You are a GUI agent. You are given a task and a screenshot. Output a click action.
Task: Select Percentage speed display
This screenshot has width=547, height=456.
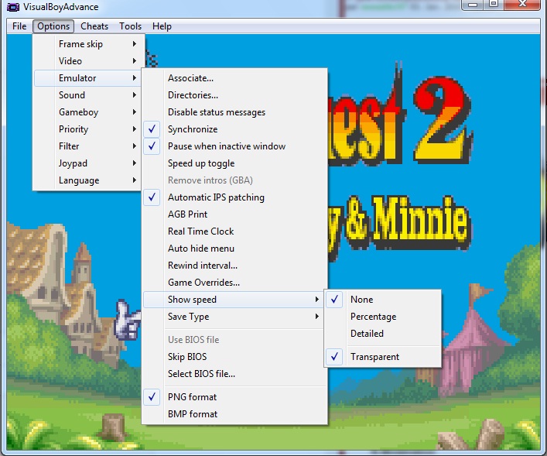tap(383, 317)
